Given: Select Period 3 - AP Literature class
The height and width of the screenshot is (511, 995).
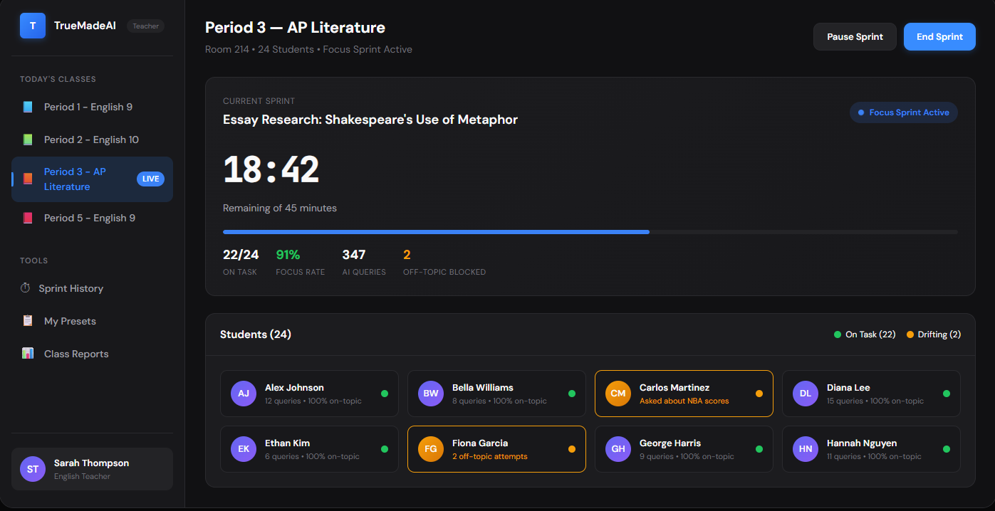Looking at the screenshot, I should tap(92, 179).
